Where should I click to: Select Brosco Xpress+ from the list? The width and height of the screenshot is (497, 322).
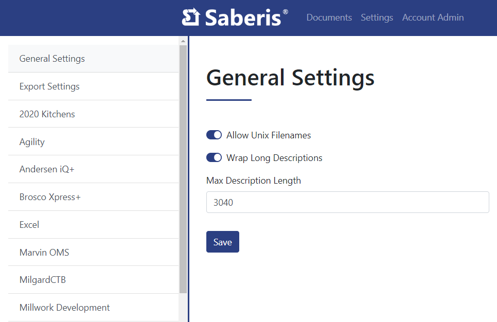(x=50, y=196)
